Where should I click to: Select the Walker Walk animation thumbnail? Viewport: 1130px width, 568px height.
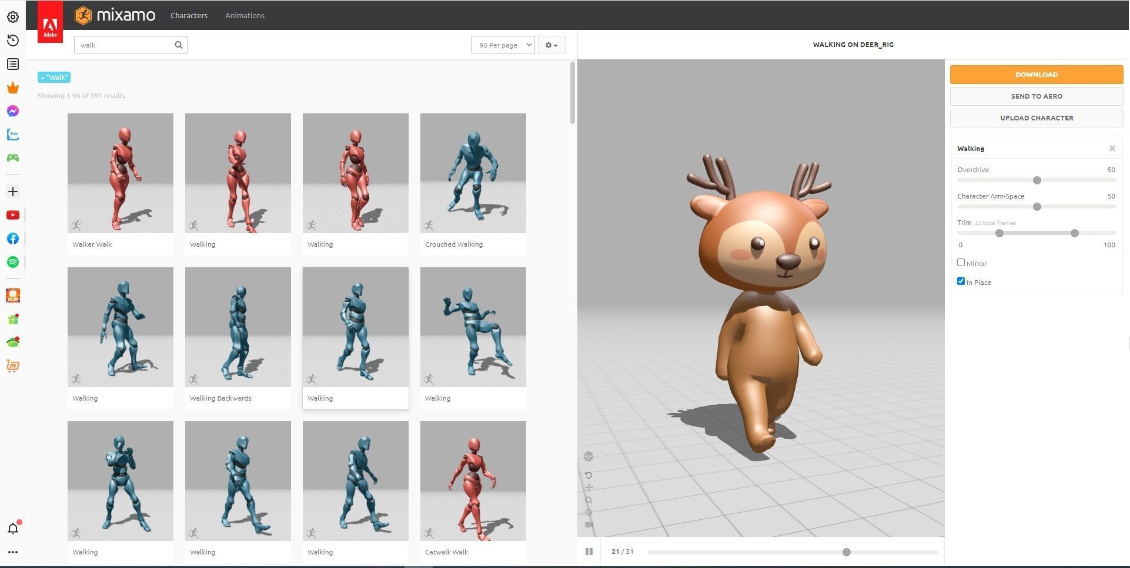[121, 173]
